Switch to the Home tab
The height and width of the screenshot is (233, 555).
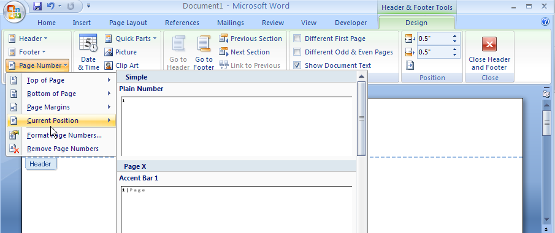[x=47, y=23]
